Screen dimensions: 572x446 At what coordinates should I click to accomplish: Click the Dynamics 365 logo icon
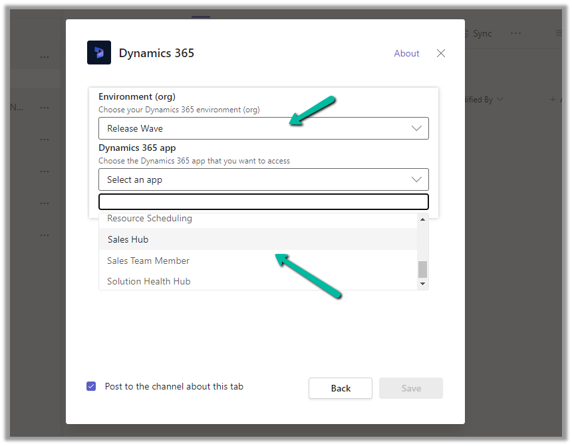pos(99,53)
